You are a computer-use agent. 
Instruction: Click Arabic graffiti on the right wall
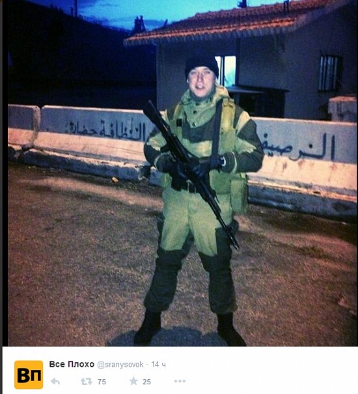(x=299, y=147)
